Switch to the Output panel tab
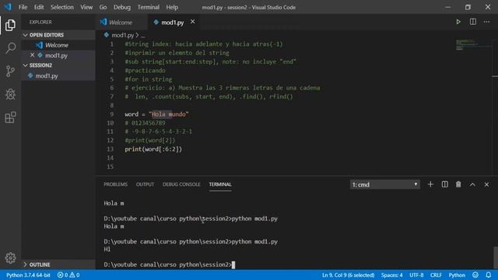This screenshot has height=280, width=498. point(145,184)
